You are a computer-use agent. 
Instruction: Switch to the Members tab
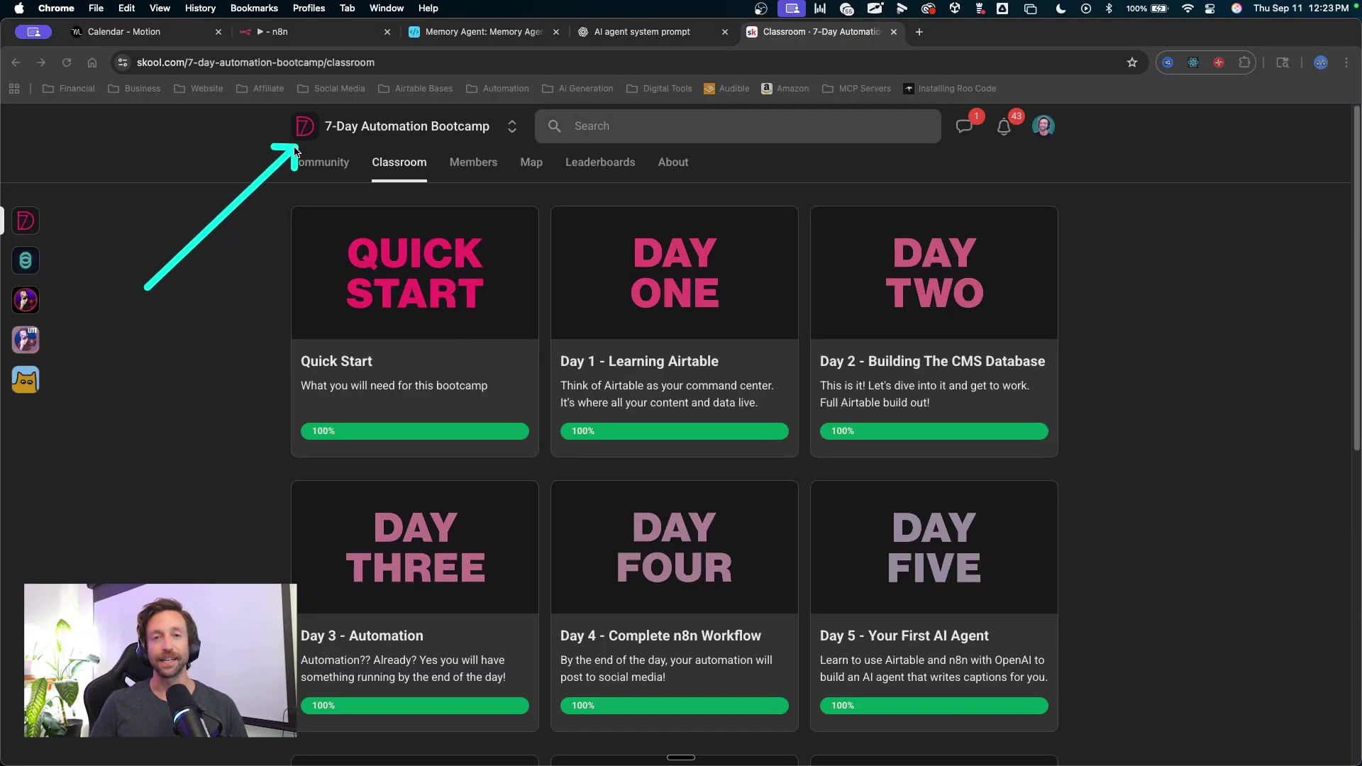[x=473, y=162]
